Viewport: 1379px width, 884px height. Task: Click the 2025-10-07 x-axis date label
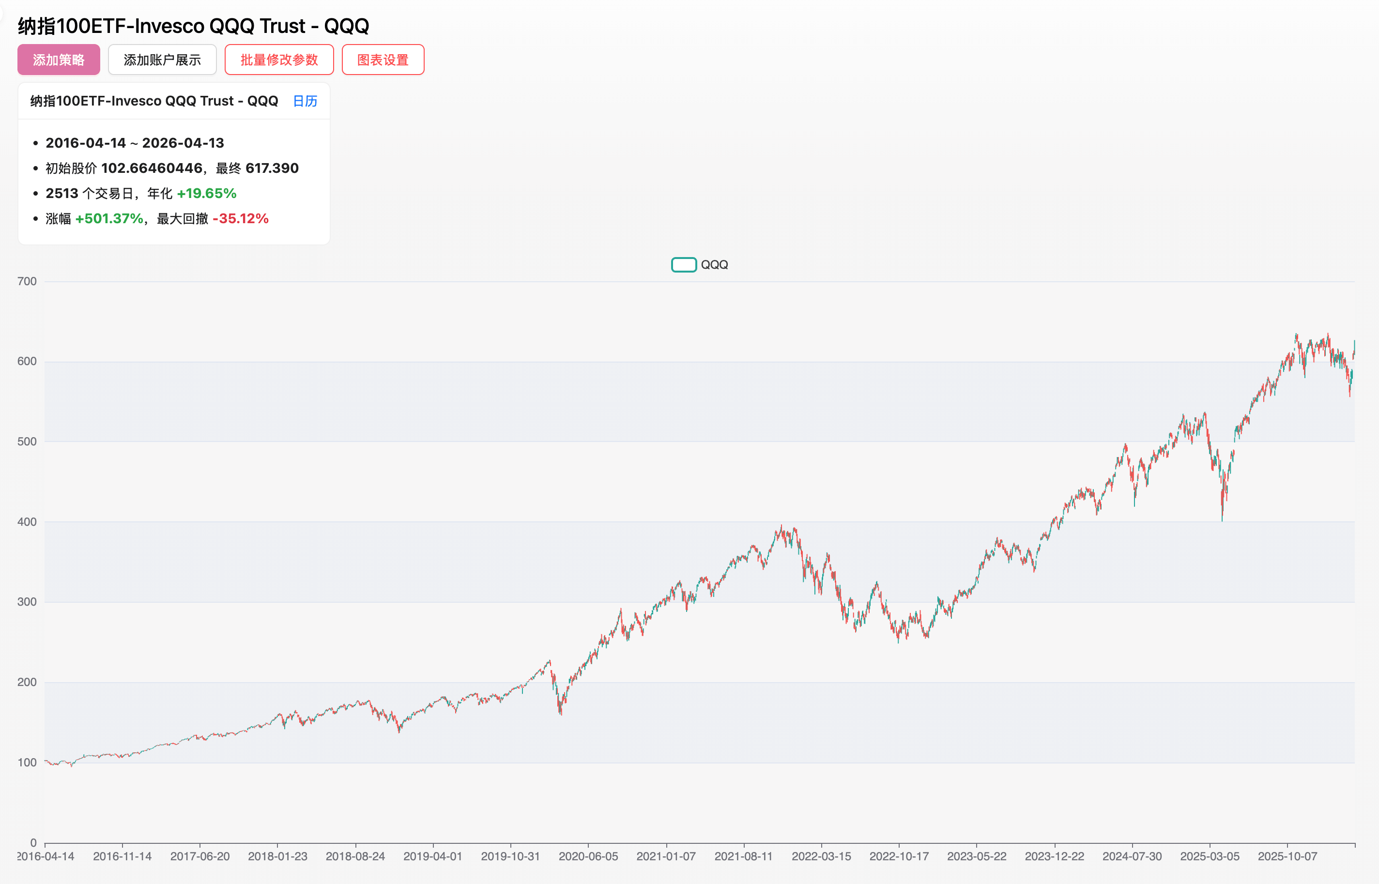coord(1287,856)
